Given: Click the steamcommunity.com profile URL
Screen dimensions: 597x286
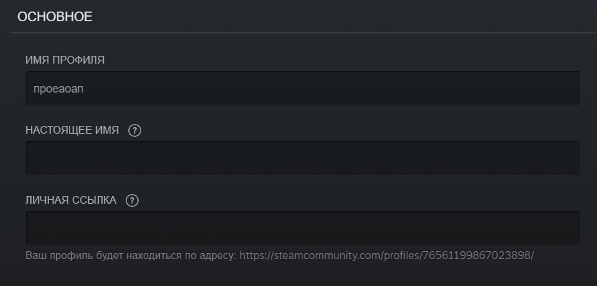Looking at the screenshot, I should coord(386,255).
